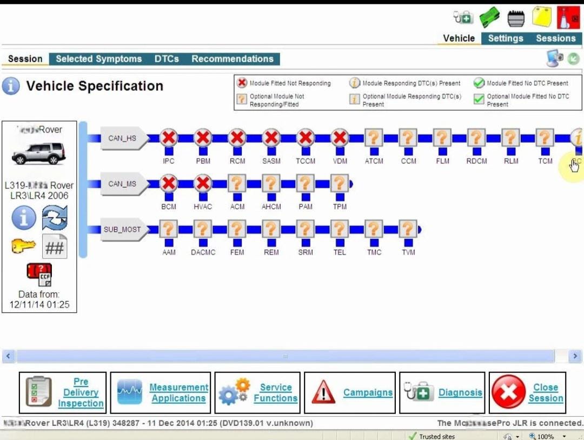584x440 pixels.
Task: Open the CCF car configuration file icon
Action: pyautogui.click(x=39, y=275)
